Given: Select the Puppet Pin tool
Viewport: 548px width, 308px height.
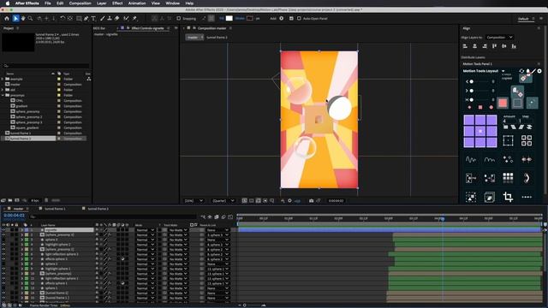Looking at the screenshot, I should pyautogui.click(x=135, y=19).
